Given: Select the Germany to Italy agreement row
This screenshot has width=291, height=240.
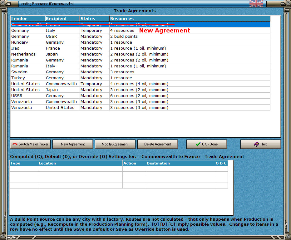Looking at the screenshot, I should tap(140, 30).
